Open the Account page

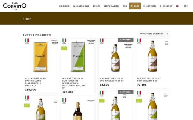[x=167, y=6]
